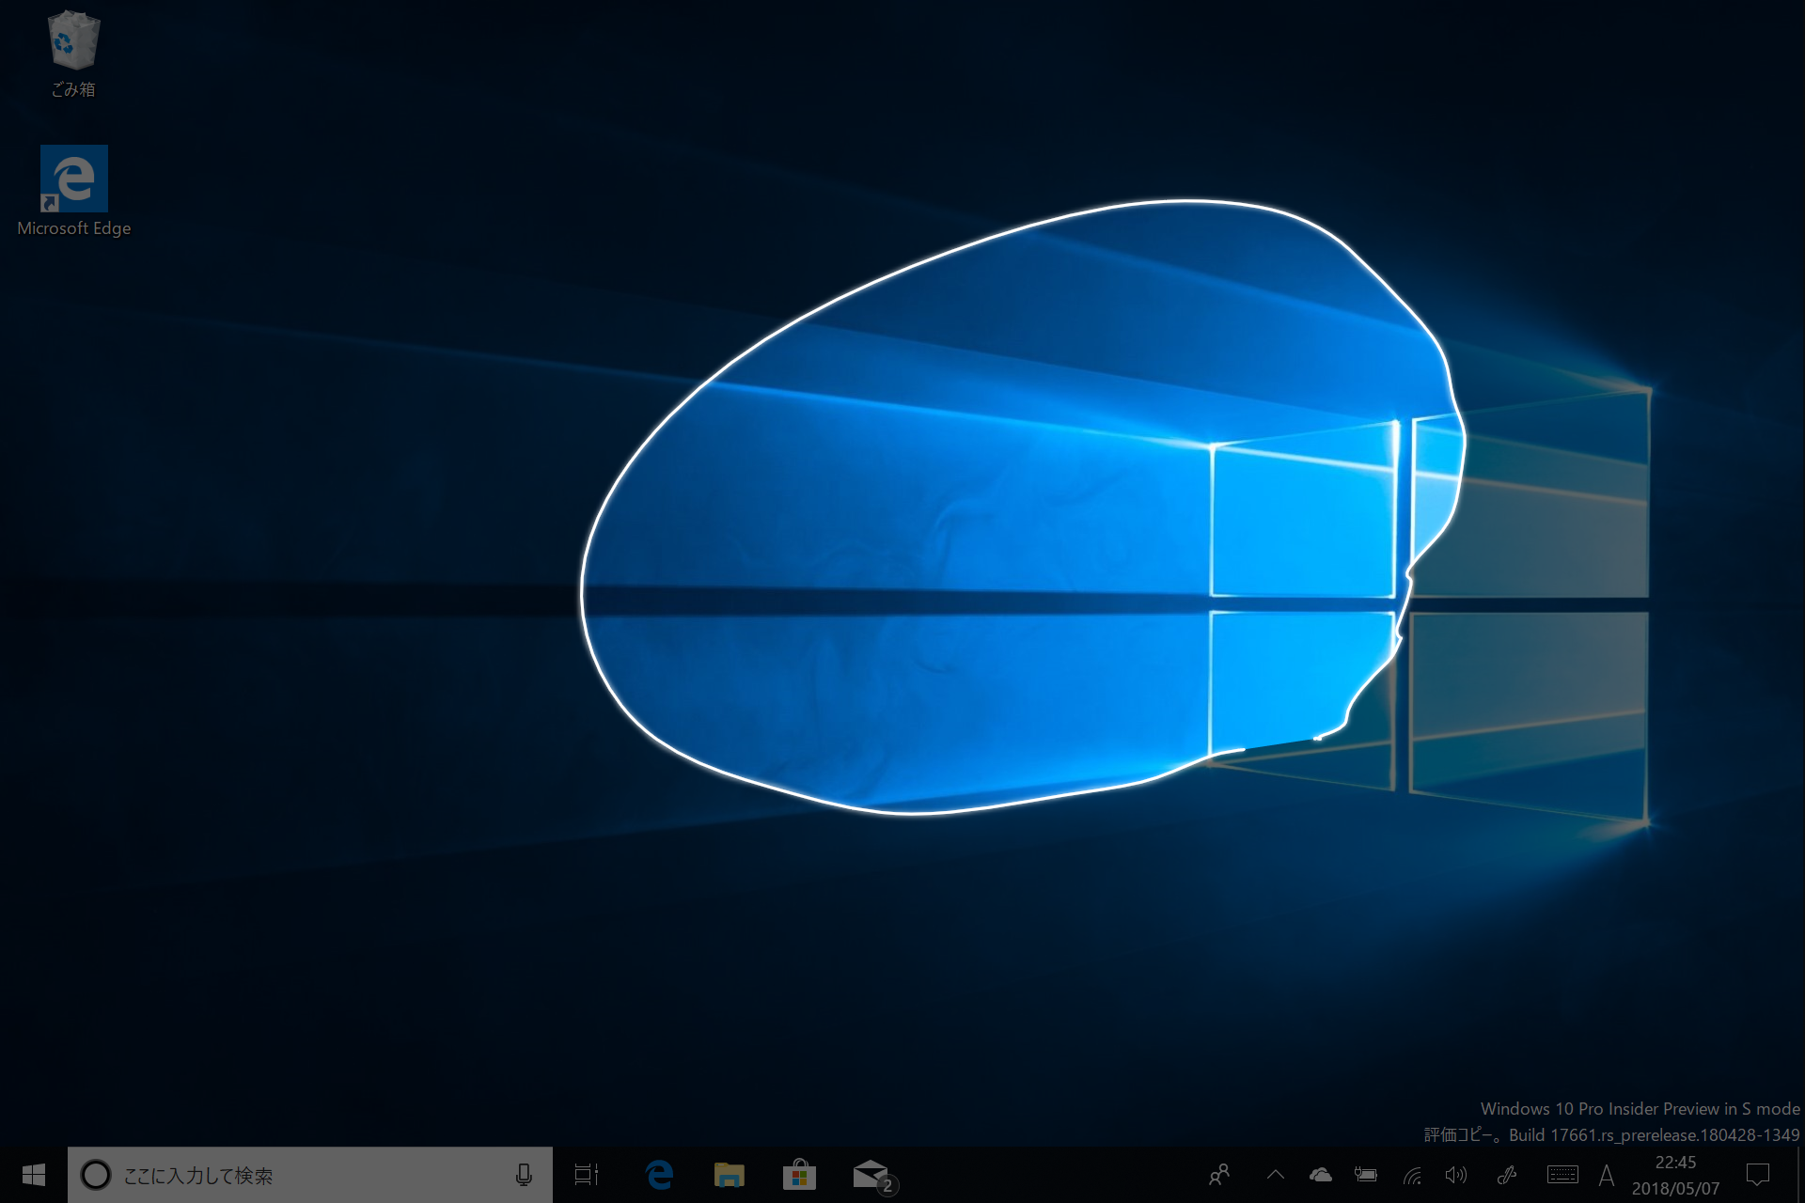Open the Start menu

point(34,1175)
